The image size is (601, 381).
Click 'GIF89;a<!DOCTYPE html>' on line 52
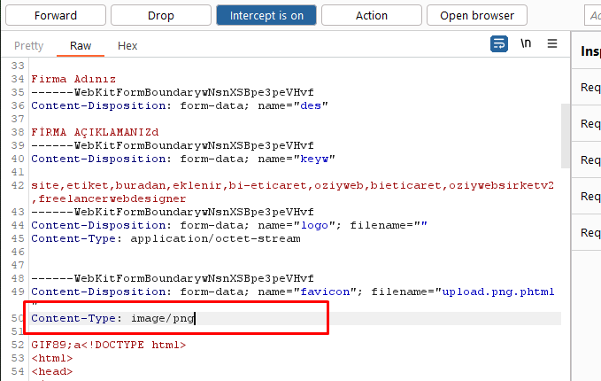tap(109, 345)
